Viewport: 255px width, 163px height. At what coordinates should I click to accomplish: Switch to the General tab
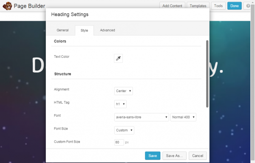point(62,30)
